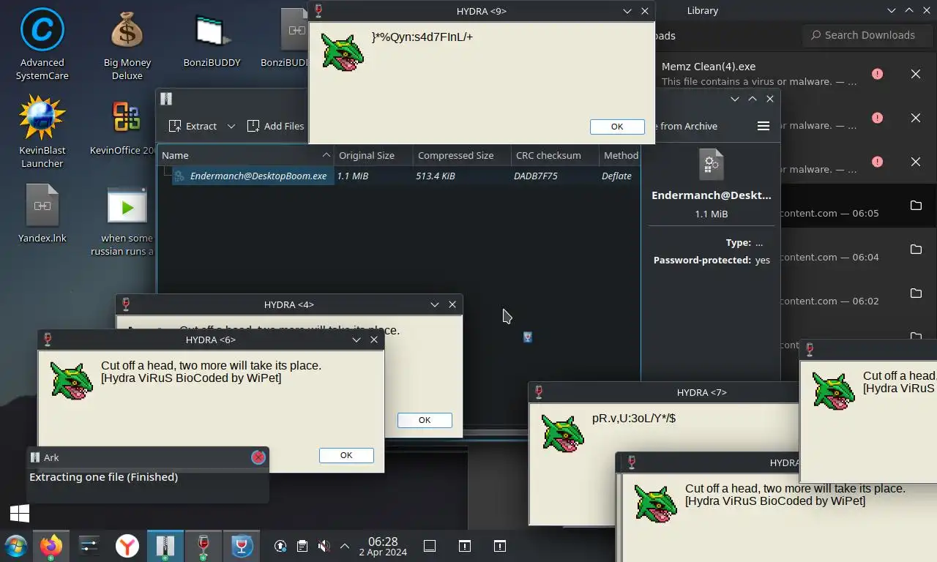Open the Start menu orb in taskbar
This screenshot has height=562, width=937.
(15, 546)
